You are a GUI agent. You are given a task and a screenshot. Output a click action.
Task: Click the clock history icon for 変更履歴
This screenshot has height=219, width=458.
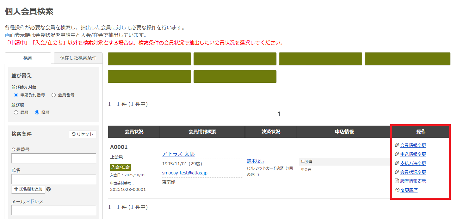(x=397, y=190)
